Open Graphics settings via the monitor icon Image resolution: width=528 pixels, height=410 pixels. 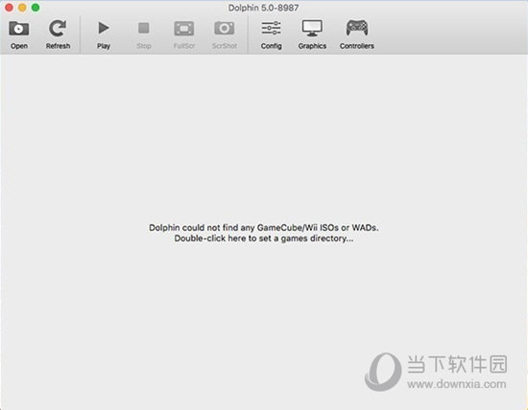pos(312,28)
